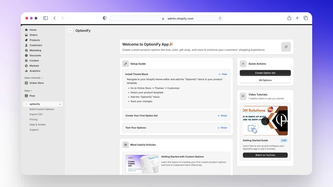This screenshot has width=333, height=187.
Task: Click the Analytics bar chart icon
Action: click(x=26, y=71)
